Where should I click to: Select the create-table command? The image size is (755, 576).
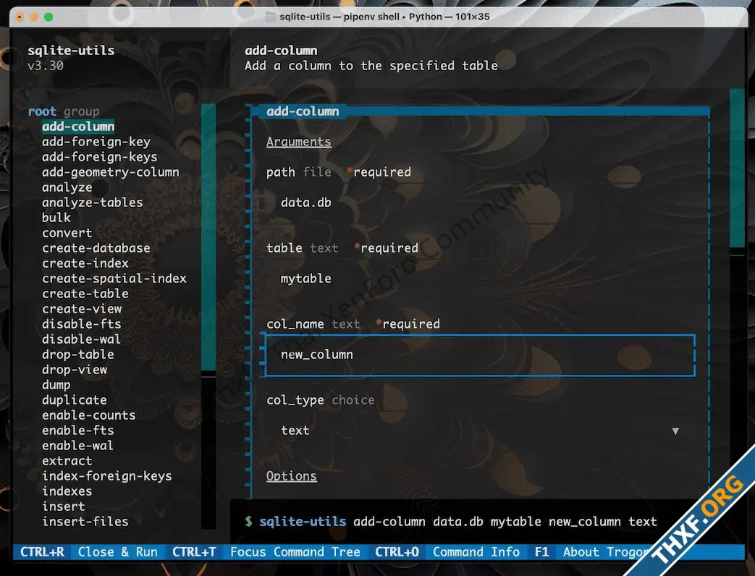point(85,294)
